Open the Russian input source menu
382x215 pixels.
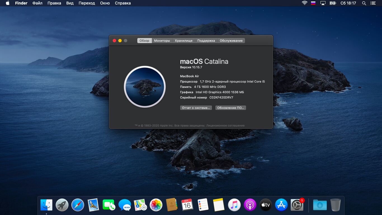pyautogui.click(x=313, y=3)
